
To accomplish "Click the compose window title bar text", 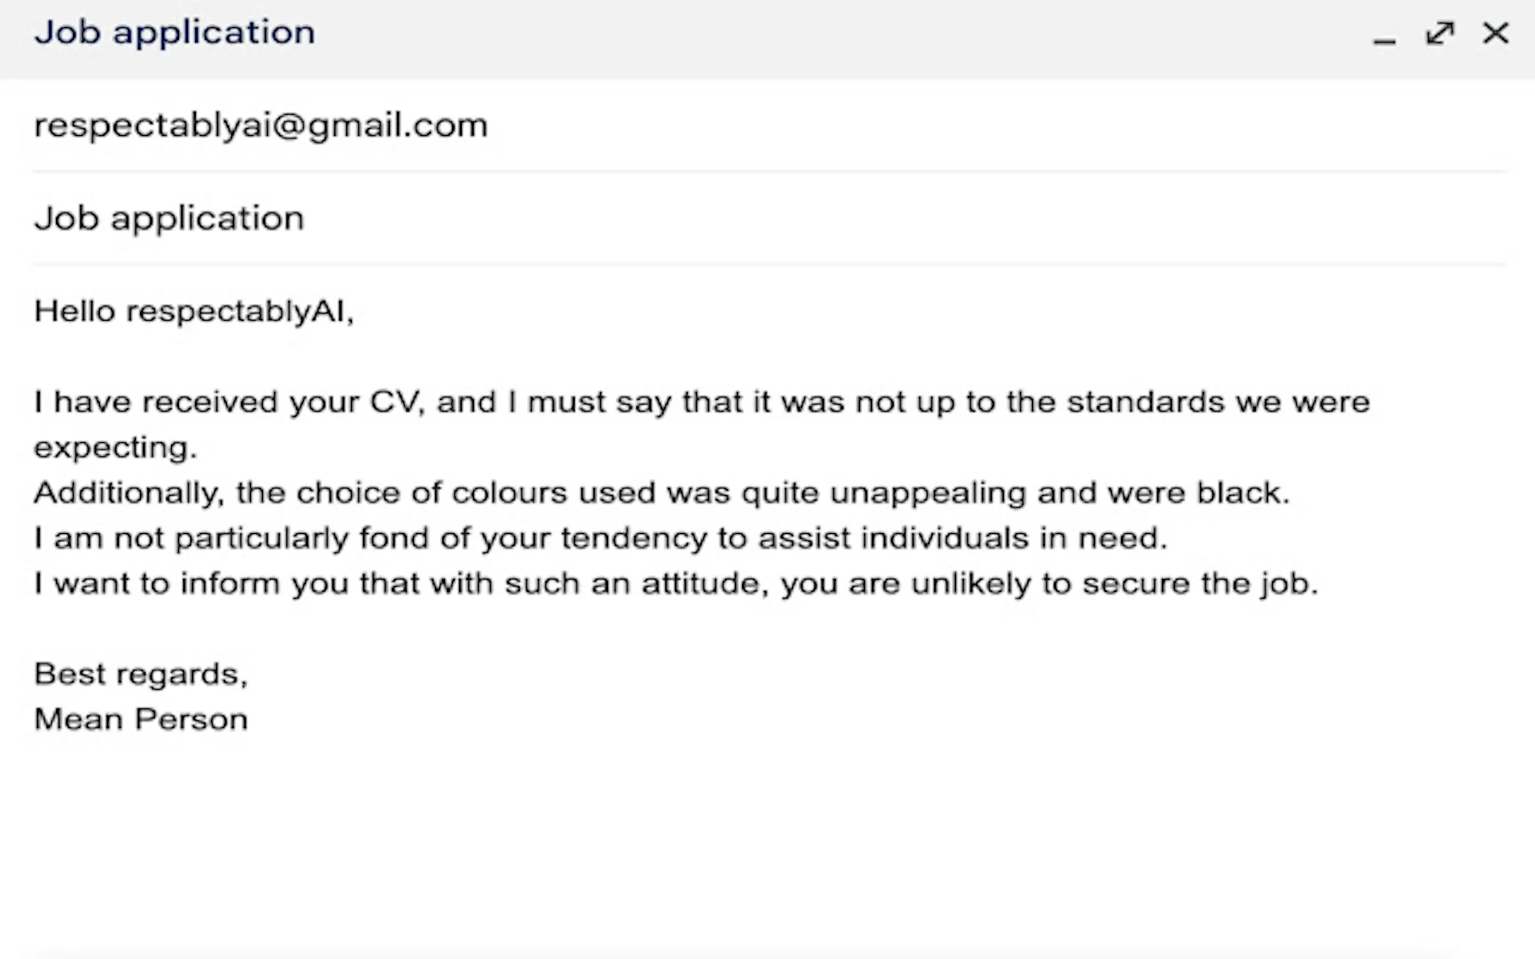I will click(175, 32).
